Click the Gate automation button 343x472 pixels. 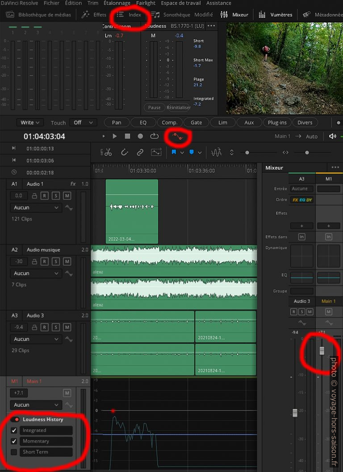(x=196, y=123)
